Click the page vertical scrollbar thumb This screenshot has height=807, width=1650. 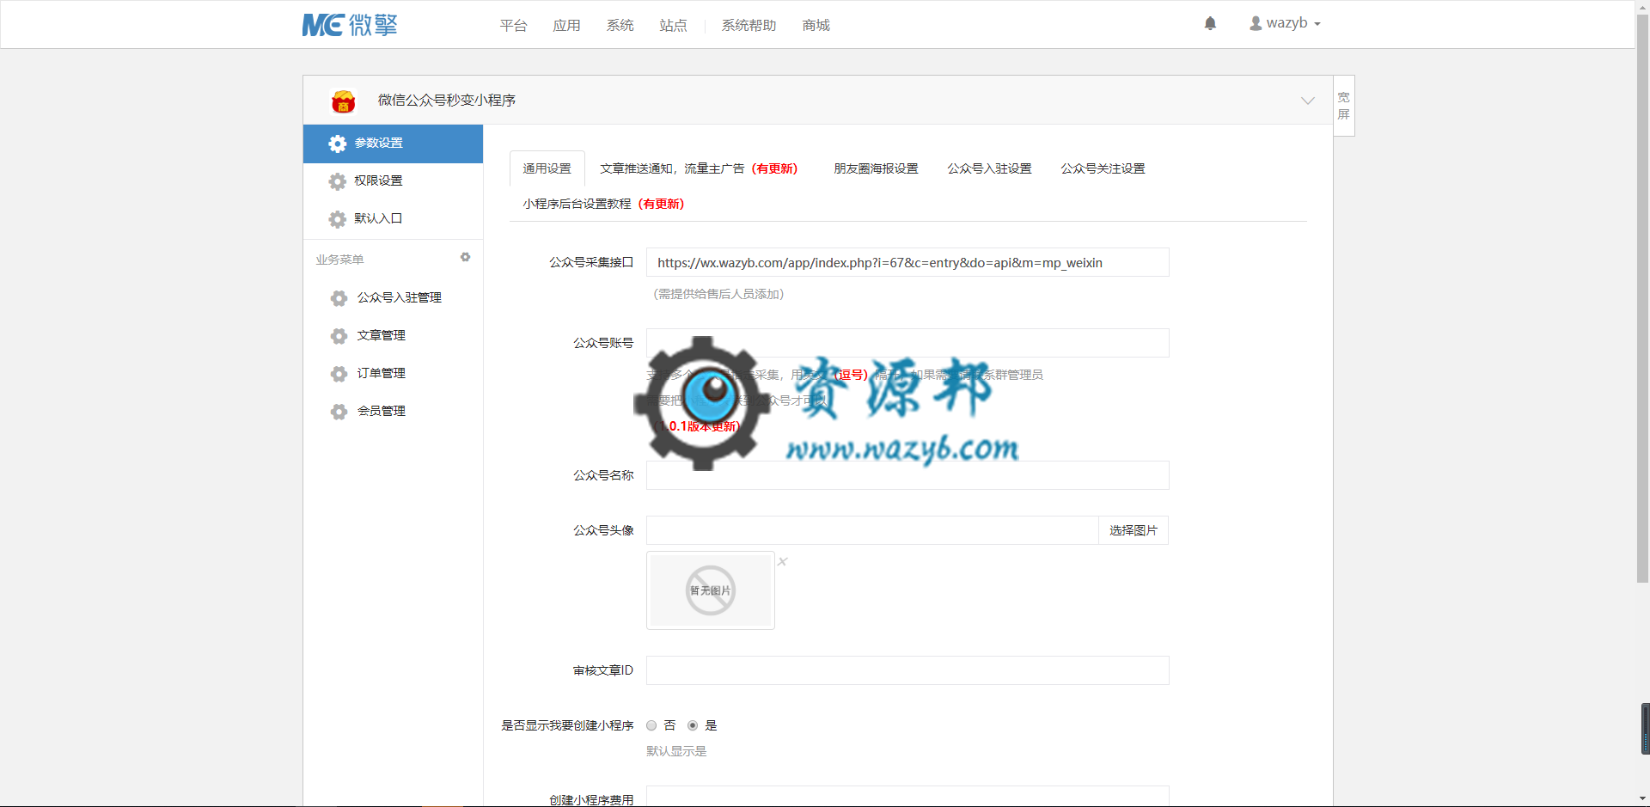[1642, 297]
